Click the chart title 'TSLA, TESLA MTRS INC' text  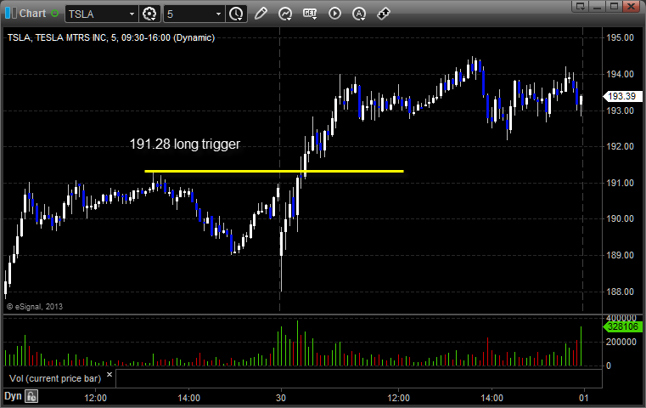coord(57,37)
